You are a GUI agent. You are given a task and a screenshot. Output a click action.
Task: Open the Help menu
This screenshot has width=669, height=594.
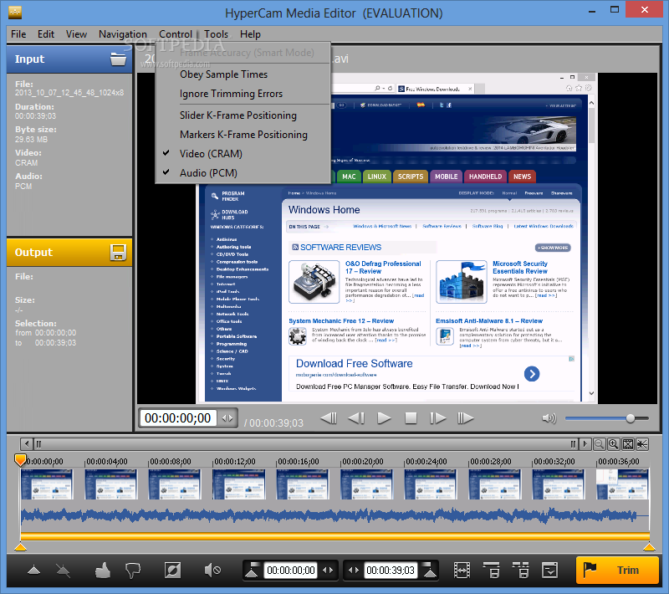click(250, 34)
